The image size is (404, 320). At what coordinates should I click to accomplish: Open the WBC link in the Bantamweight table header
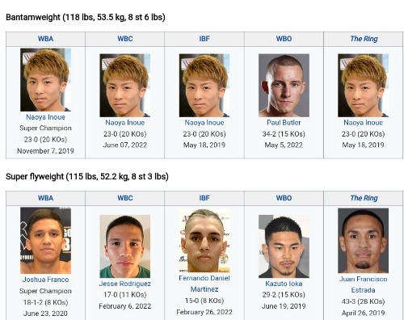click(125, 39)
